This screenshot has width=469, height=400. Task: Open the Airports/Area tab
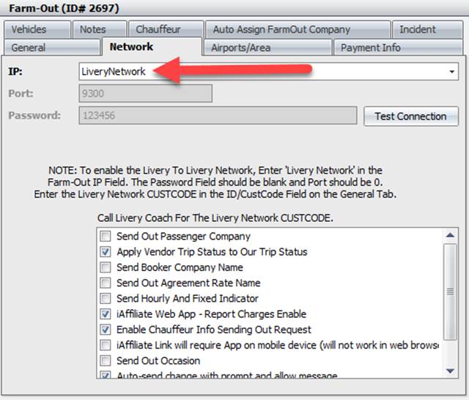point(267,47)
